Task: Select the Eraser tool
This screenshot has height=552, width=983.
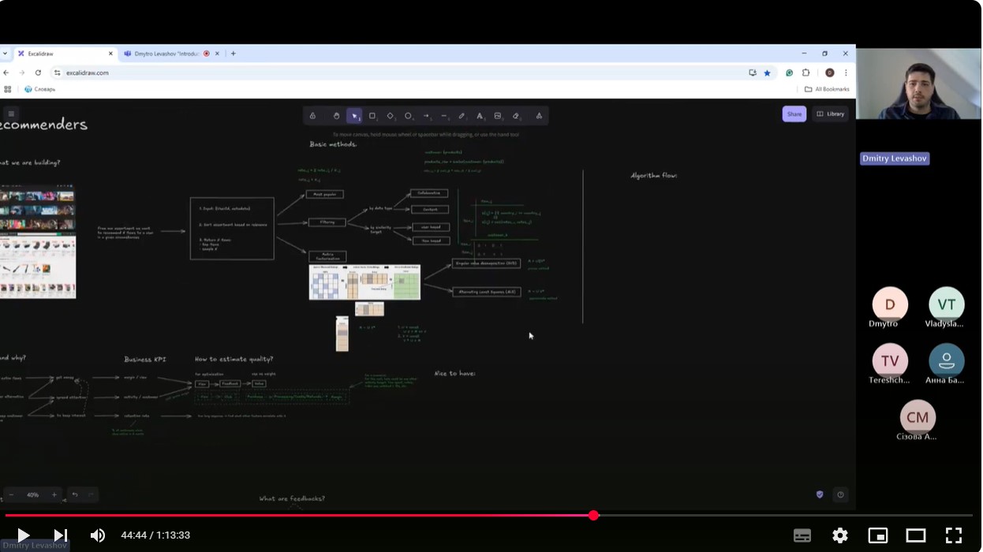Action: 516,116
